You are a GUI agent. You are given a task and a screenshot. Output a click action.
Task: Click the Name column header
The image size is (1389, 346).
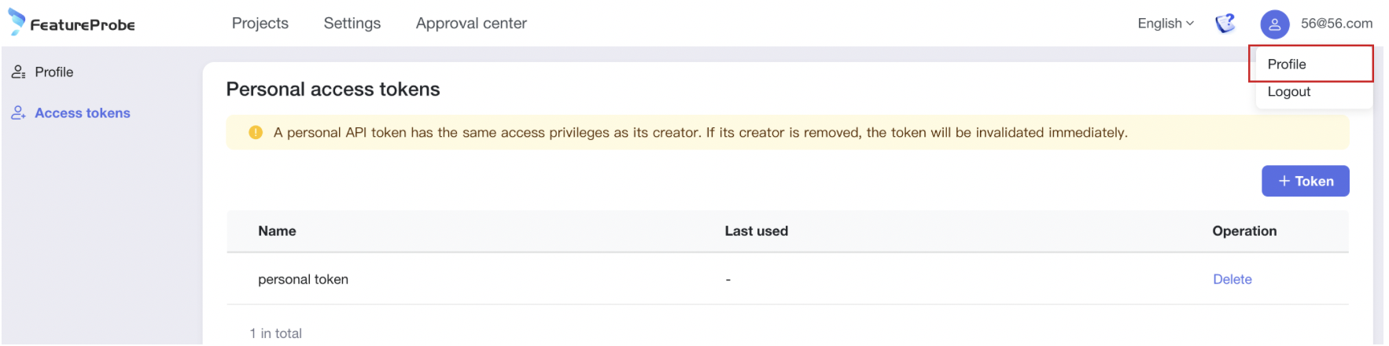(x=277, y=231)
